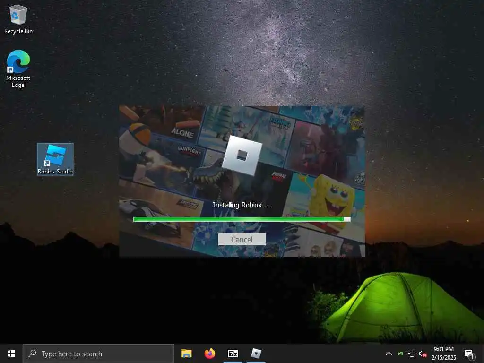Switch to 7-Zip in the taskbar

click(x=233, y=354)
